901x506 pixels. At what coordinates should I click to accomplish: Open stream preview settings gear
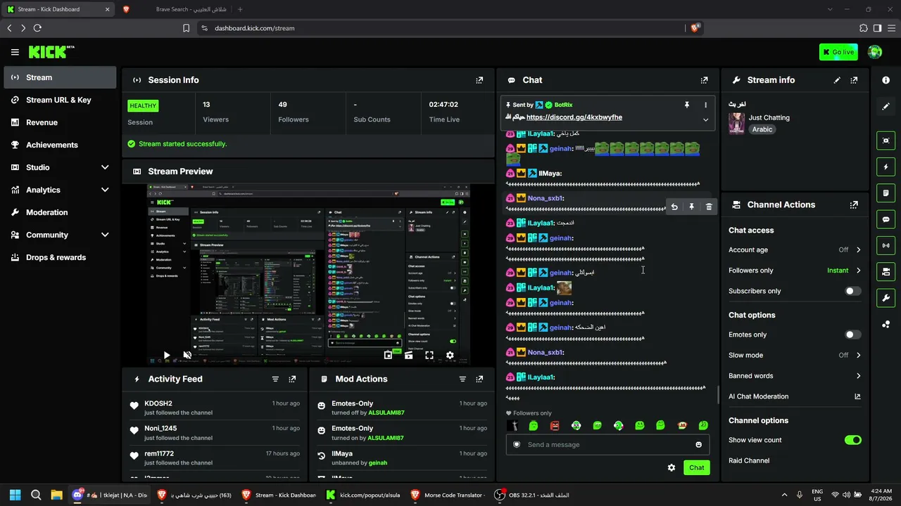coord(450,356)
